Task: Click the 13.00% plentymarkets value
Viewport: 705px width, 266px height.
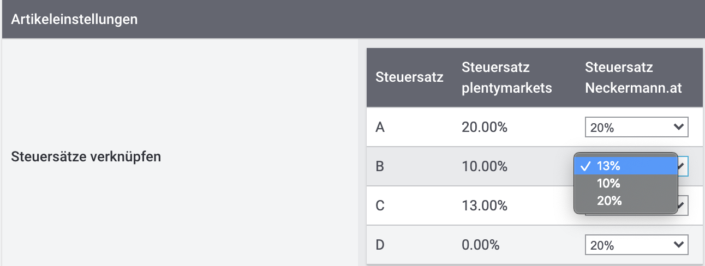Action: coord(485,205)
